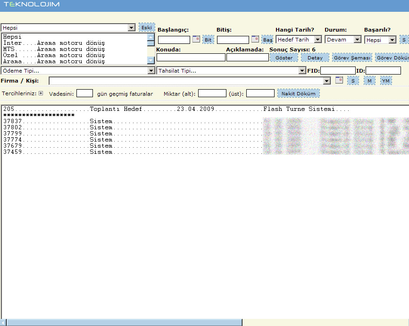The image size is (409, 326).
Task: Open calendar icon next to Firma / Kişi
Action: pyautogui.click(x=339, y=80)
